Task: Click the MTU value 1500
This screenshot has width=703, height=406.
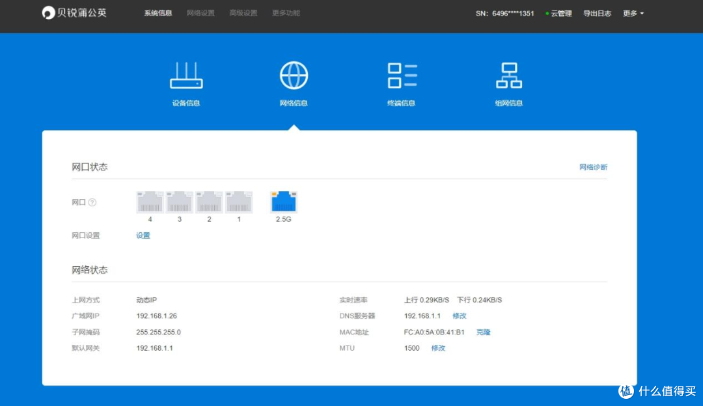Action: point(411,348)
